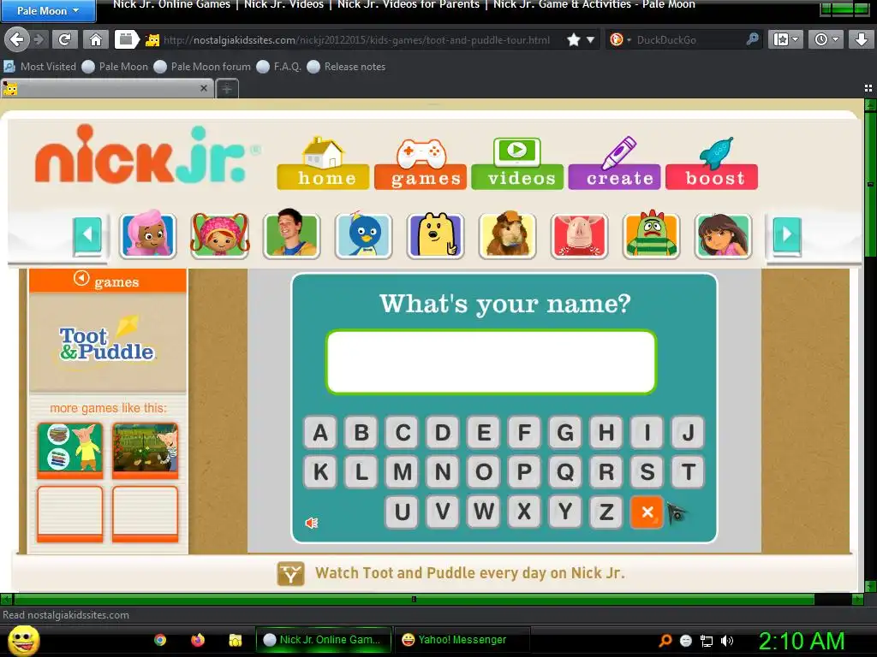The width and height of the screenshot is (877, 657).
Task: Open the browser home page
Action: click(96, 39)
